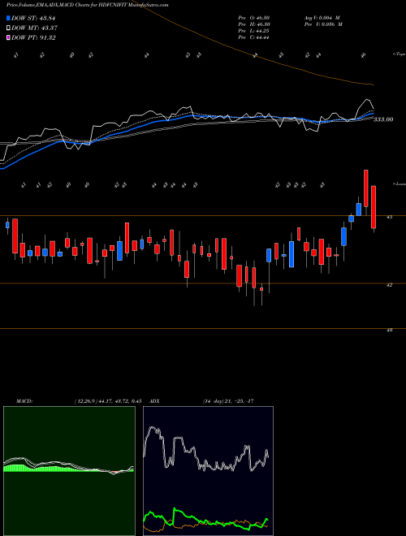Select the 'DOW MT: 43.37' legend text
Image resolution: width=406 pixels, height=536 pixels.
33,28
